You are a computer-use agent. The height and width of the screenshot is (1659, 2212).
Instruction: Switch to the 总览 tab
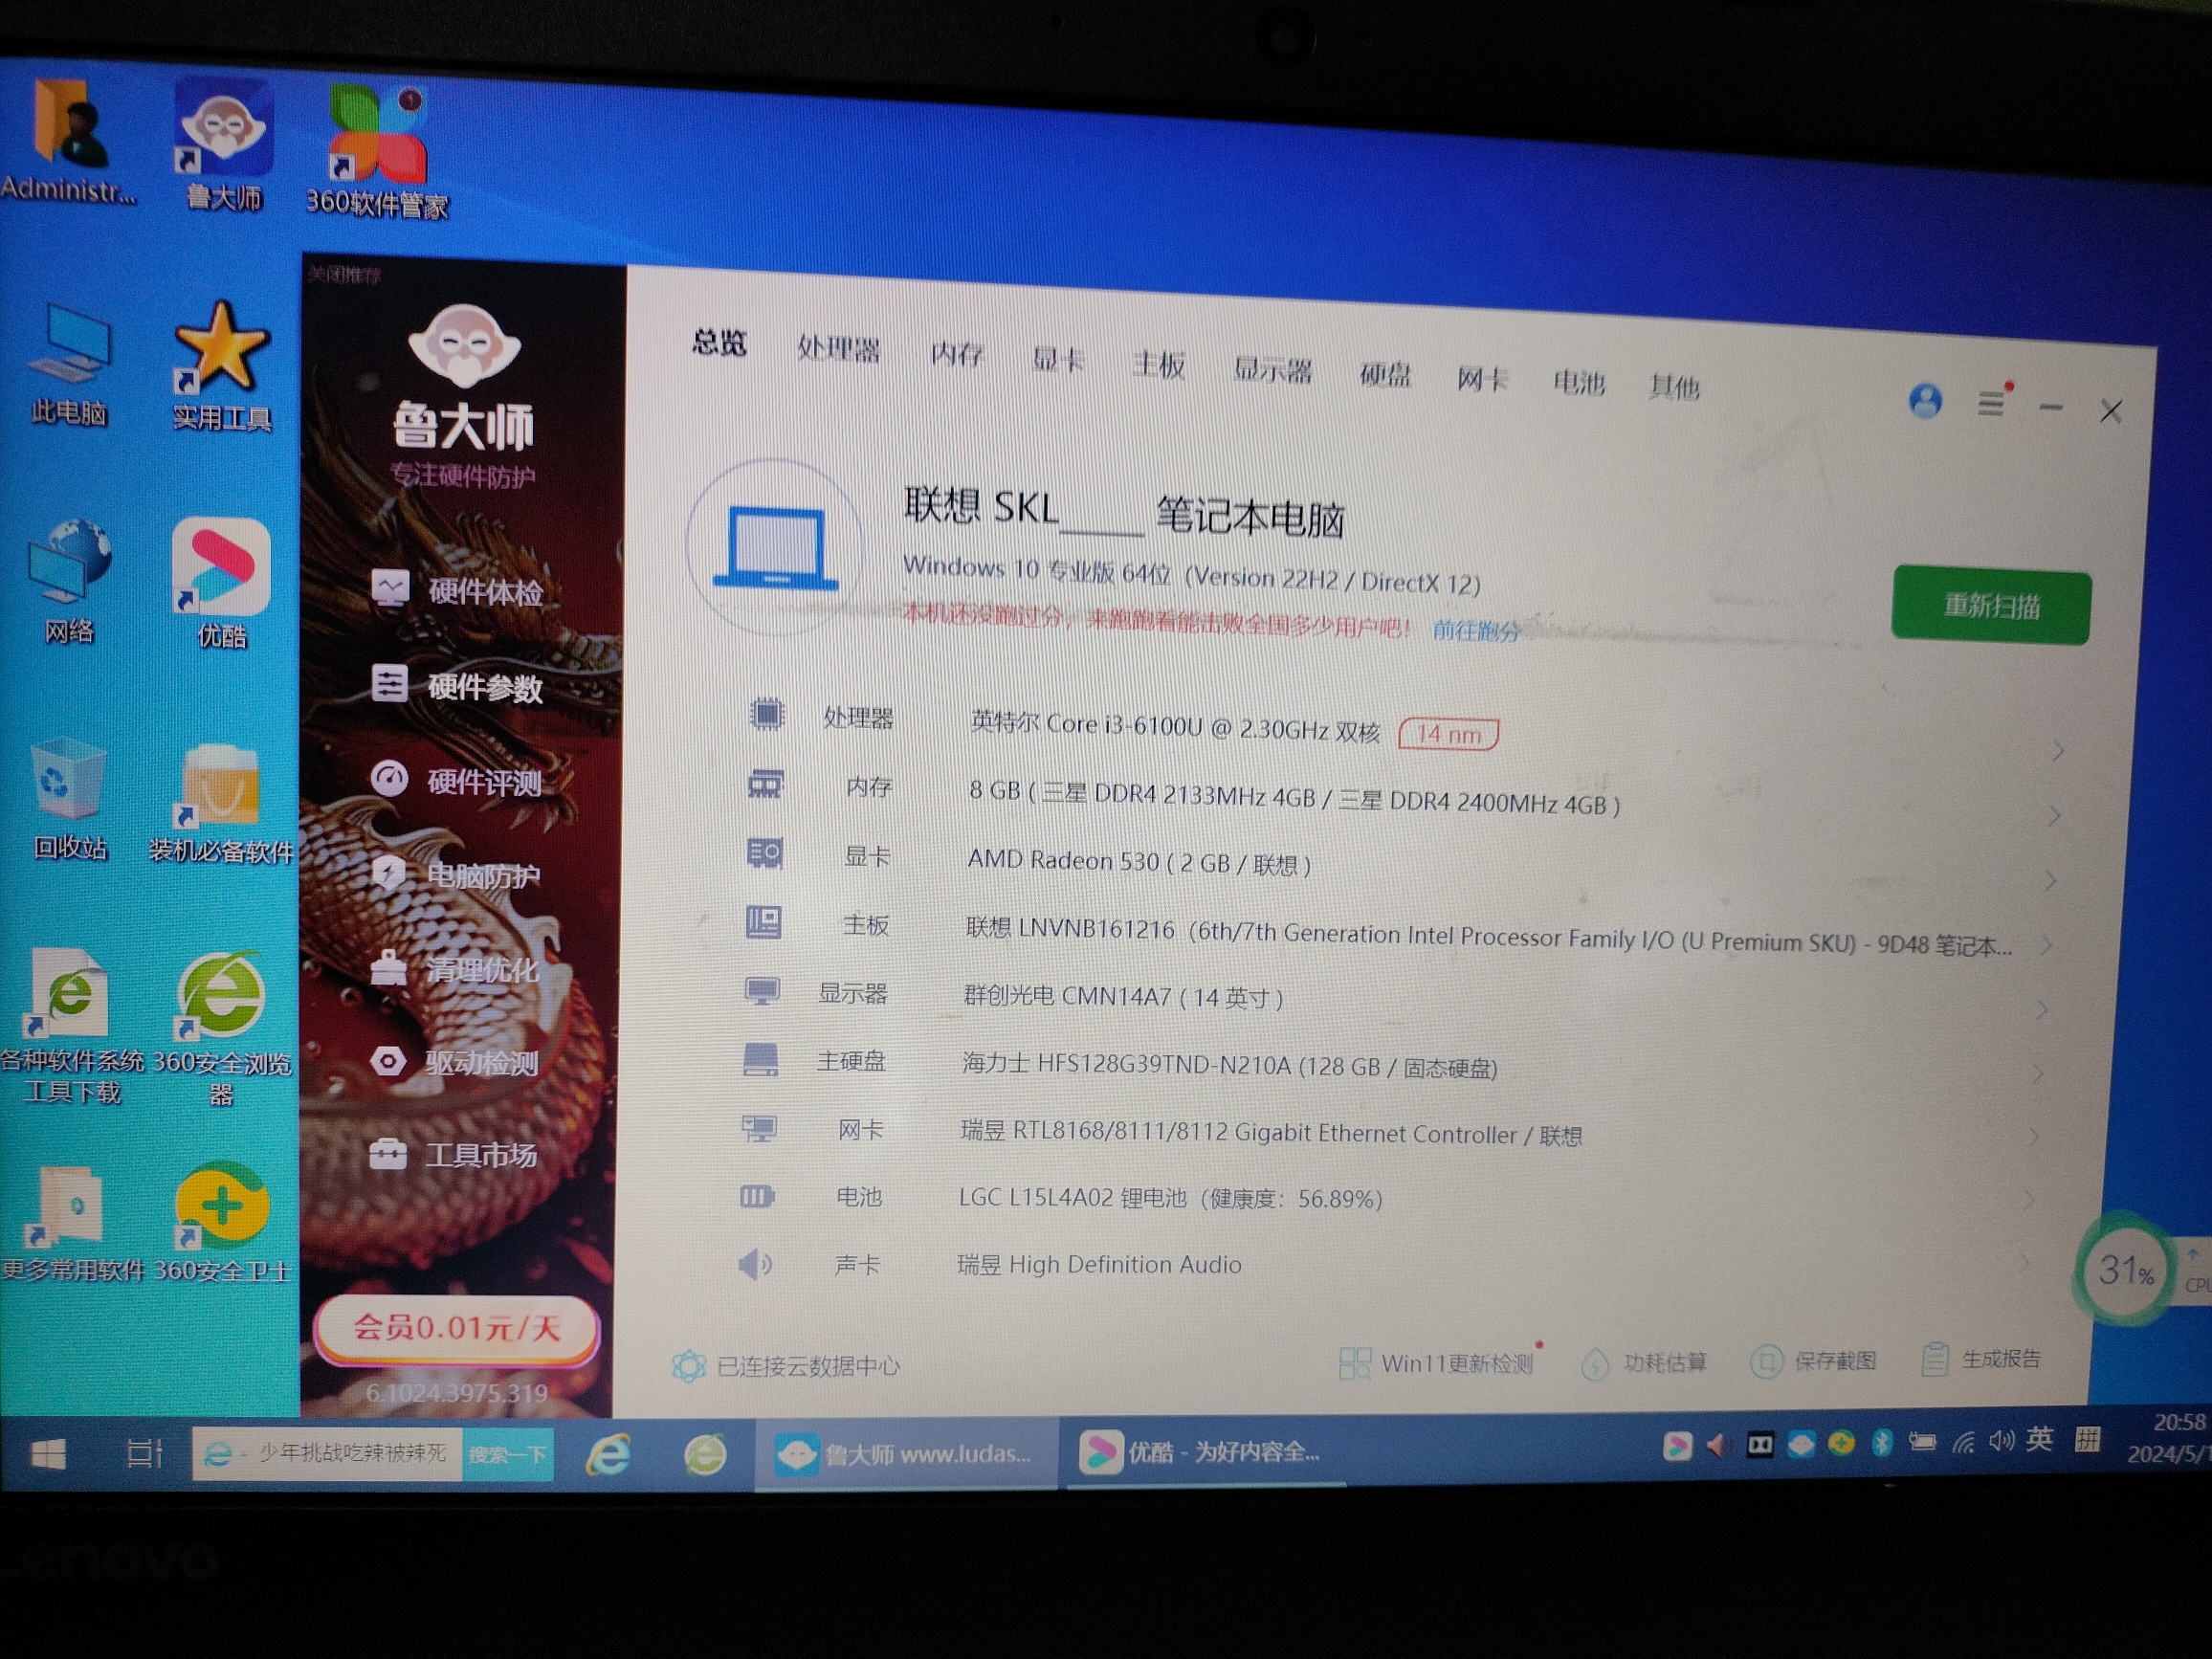pos(719,343)
